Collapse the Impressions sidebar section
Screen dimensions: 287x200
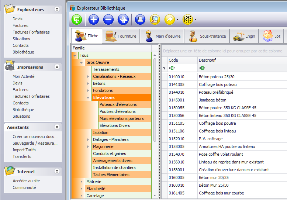[57, 67]
